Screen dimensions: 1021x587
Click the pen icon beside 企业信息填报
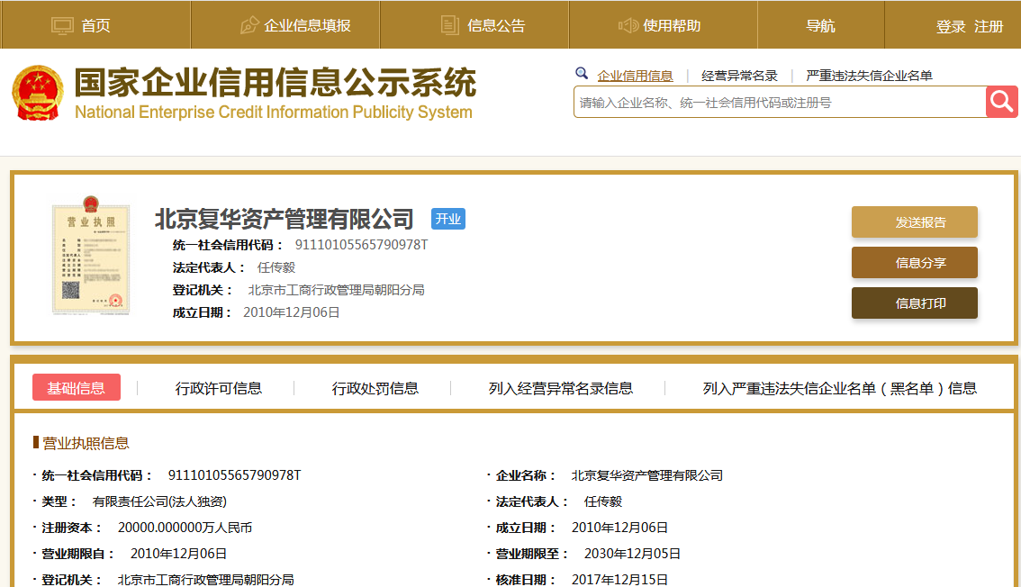249,25
